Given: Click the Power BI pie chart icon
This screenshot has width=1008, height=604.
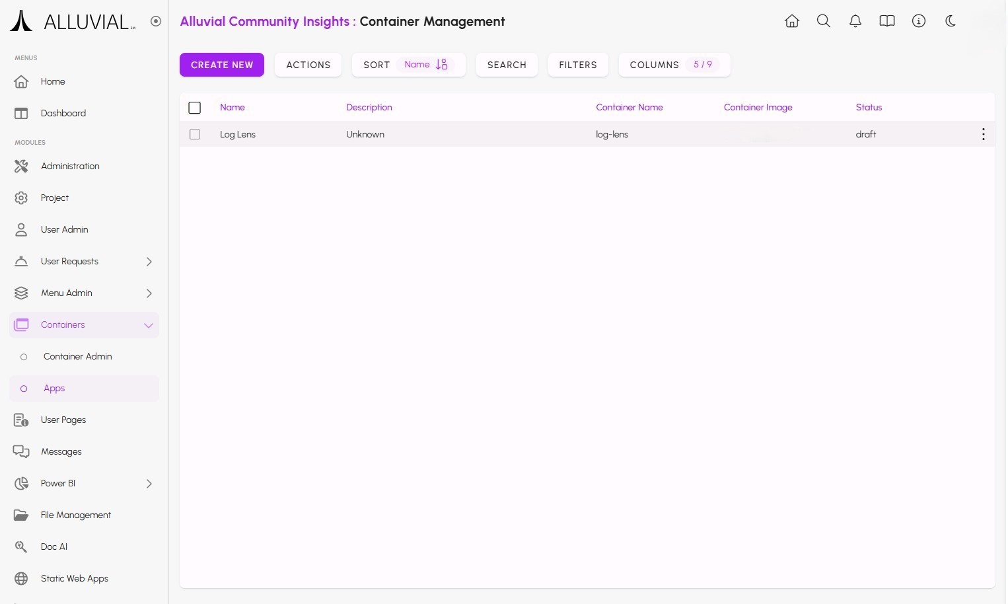Looking at the screenshot, I should pyautogui.click(x=21, y=484).
